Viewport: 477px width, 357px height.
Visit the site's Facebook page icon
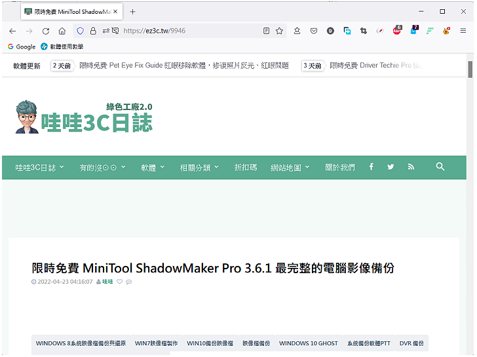371,166
